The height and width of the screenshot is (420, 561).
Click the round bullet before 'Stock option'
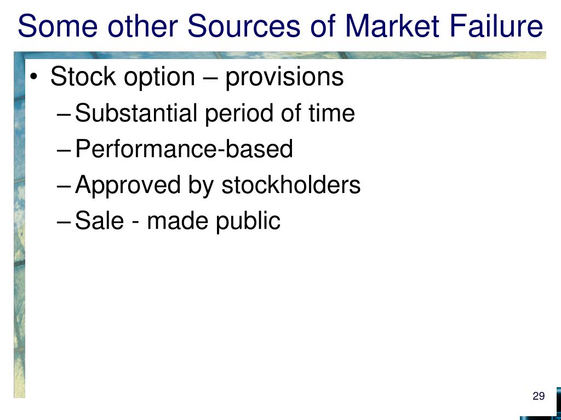click(33, 78)
